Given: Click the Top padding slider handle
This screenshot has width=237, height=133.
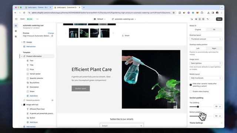Looking at the screenshot, I should [x=198, y=107].
